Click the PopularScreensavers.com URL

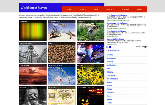click(116, 28)
